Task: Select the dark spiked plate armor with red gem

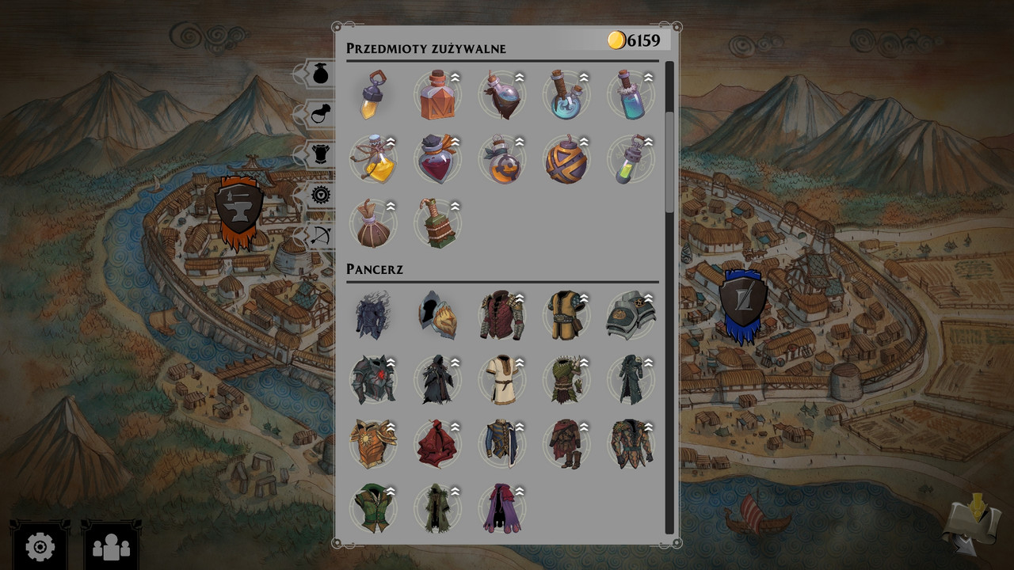Action: [373, 379]
